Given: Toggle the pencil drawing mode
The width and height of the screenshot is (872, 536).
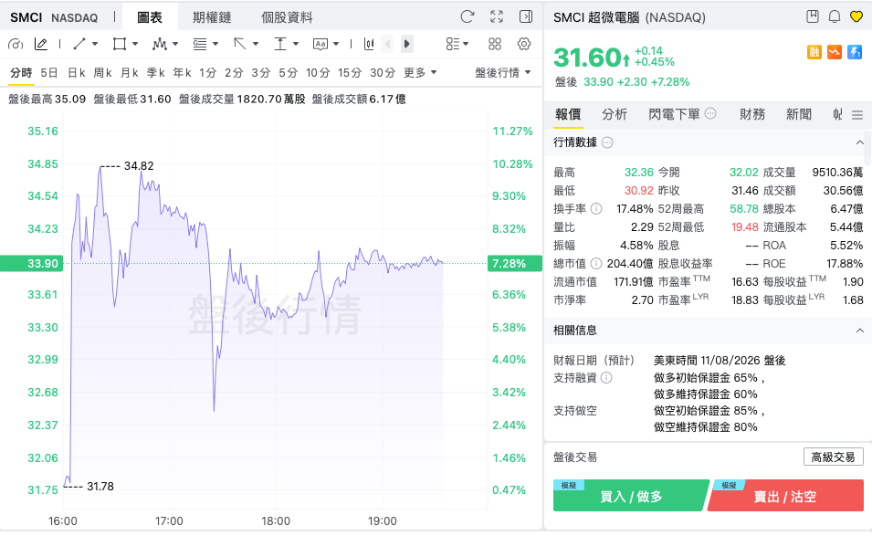Looking at the screenshot, I should pyautogui.click(x=40, y=44).
